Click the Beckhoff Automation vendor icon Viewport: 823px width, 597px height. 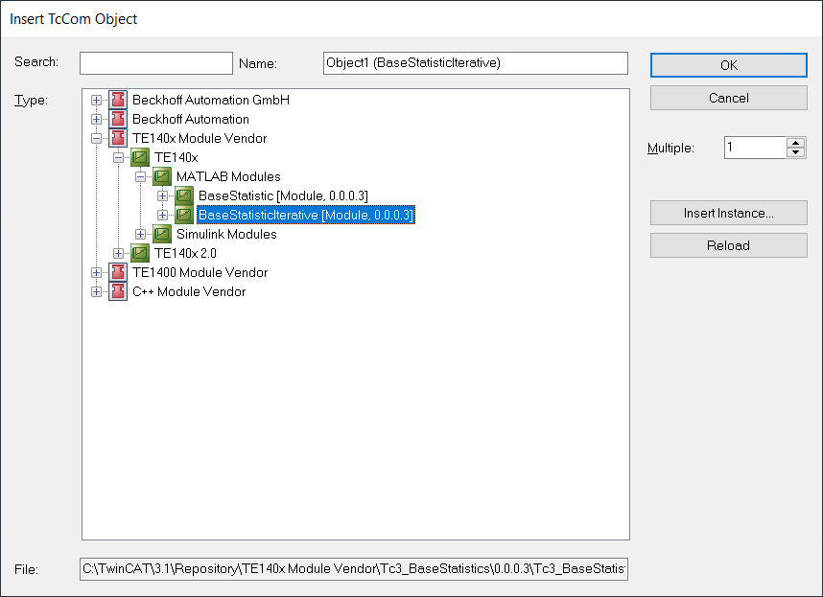[118, 119]
